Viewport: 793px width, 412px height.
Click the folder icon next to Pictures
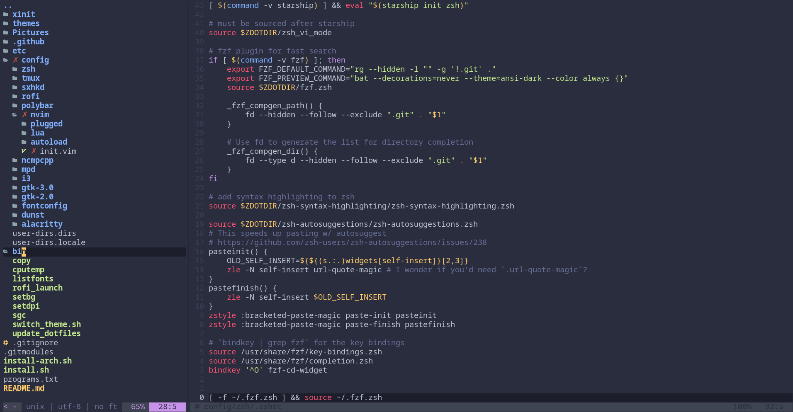click(5, 32)
